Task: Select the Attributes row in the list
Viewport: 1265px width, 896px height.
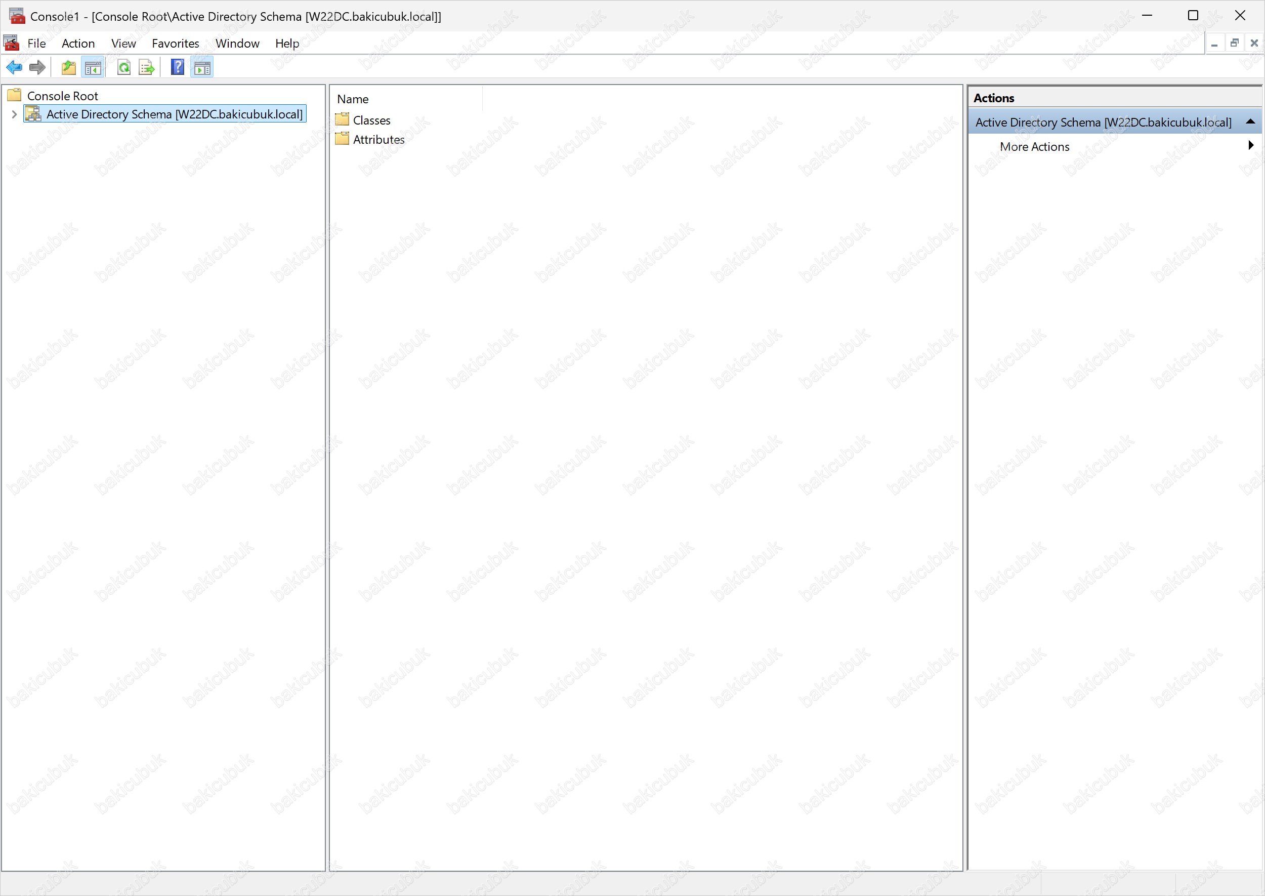Action: click(379, 140)
